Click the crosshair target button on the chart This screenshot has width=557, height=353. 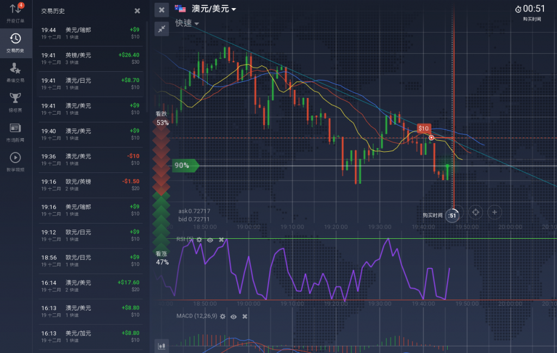tap(475, 212)
